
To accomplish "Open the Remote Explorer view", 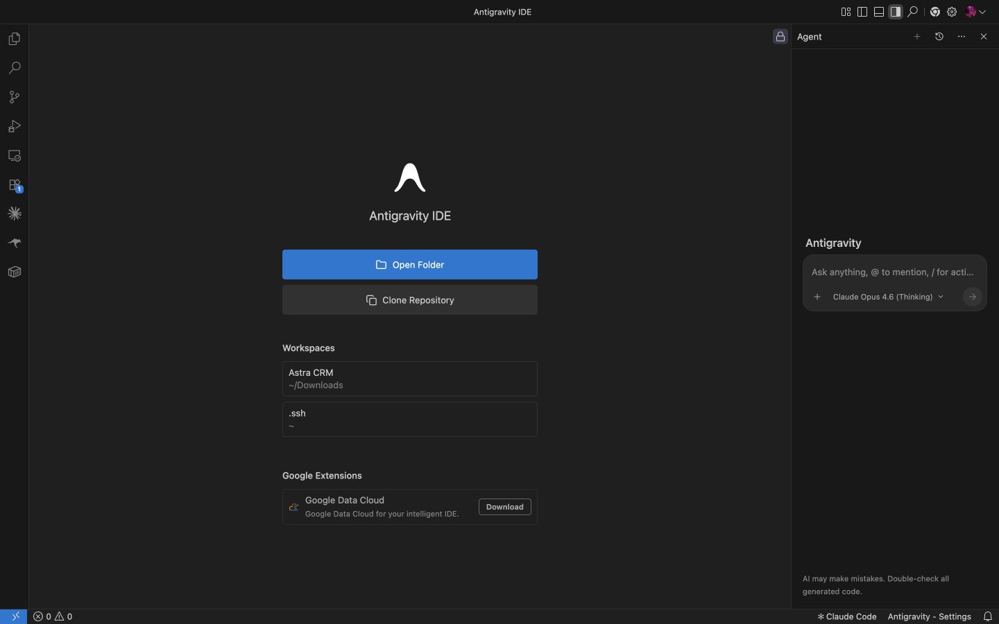I will tap(15, 156).
